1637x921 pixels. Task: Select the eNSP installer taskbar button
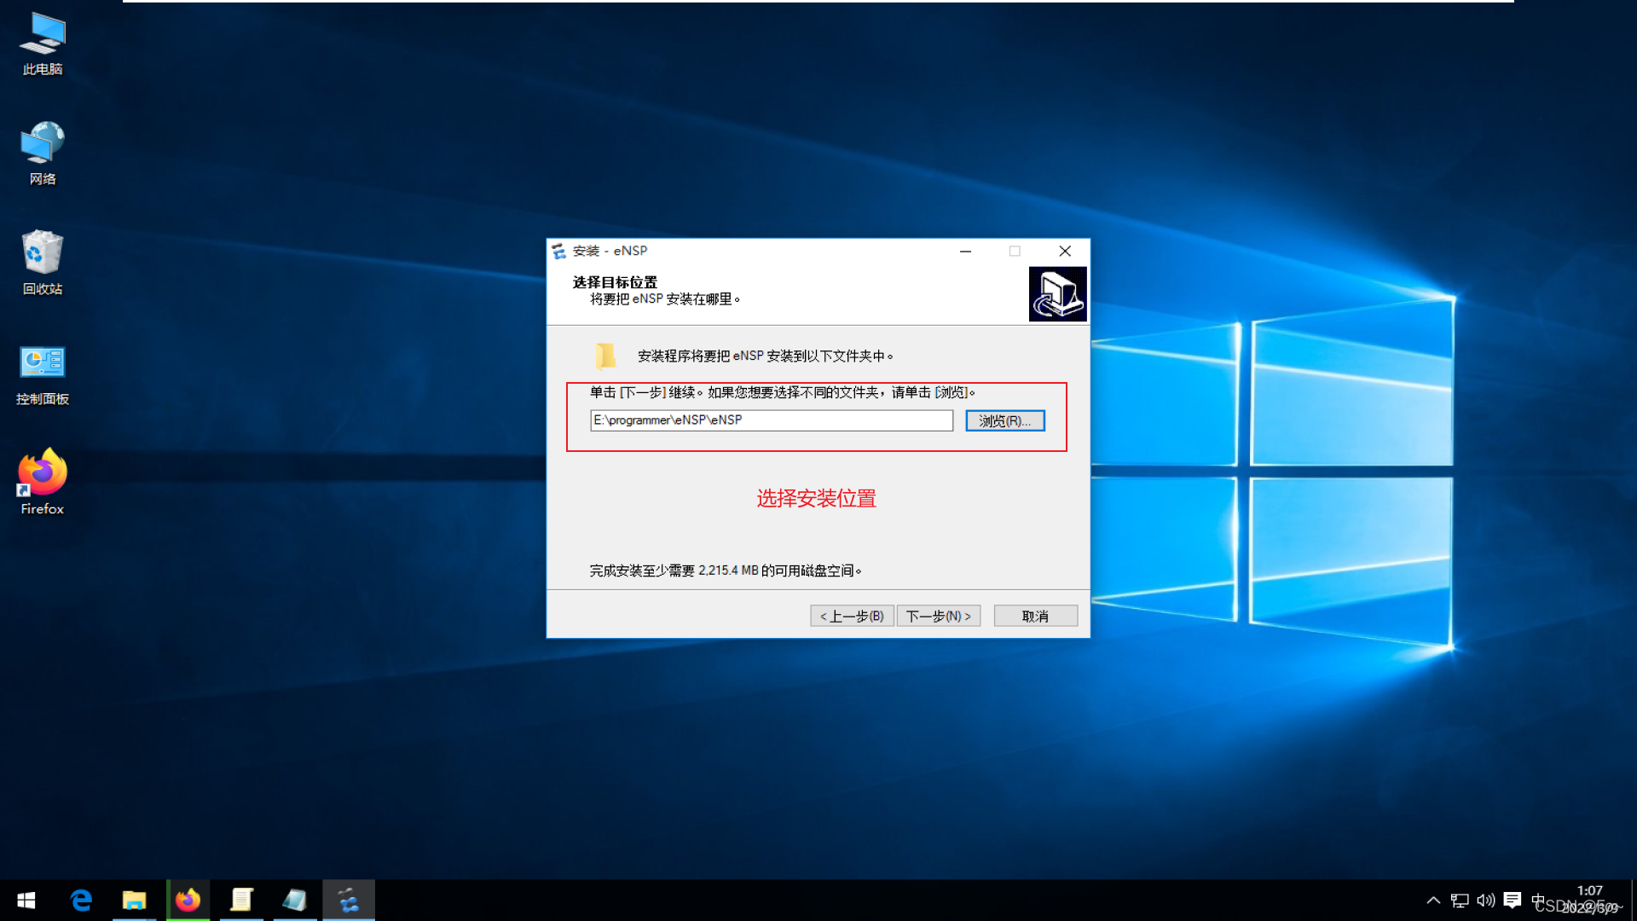tap(349, 901)
